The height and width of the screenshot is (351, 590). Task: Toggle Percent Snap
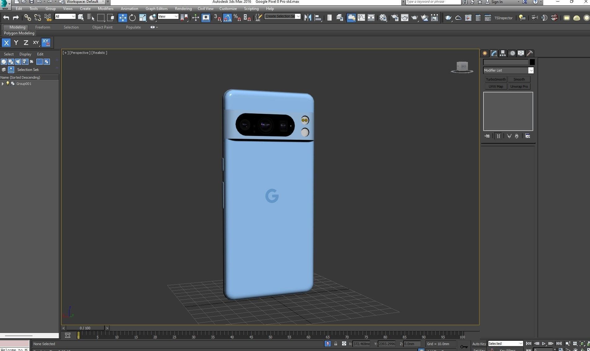[237, 18]
